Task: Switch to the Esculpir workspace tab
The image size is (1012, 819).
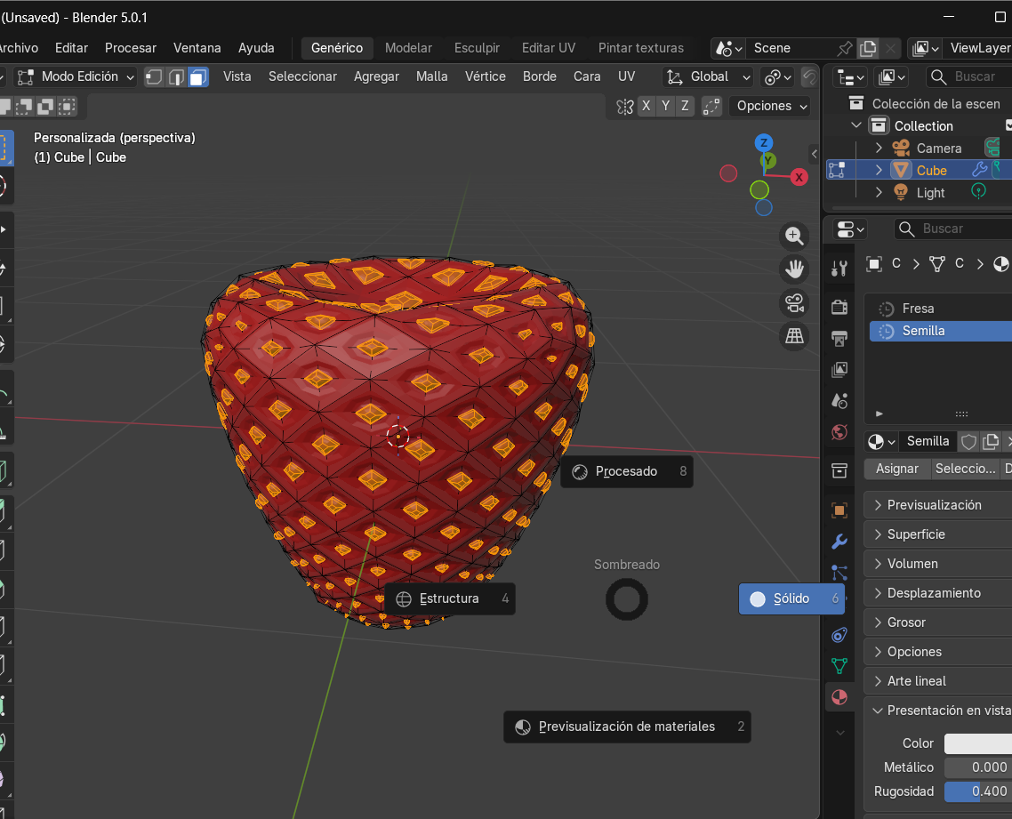Action: [x=477, y=48]
